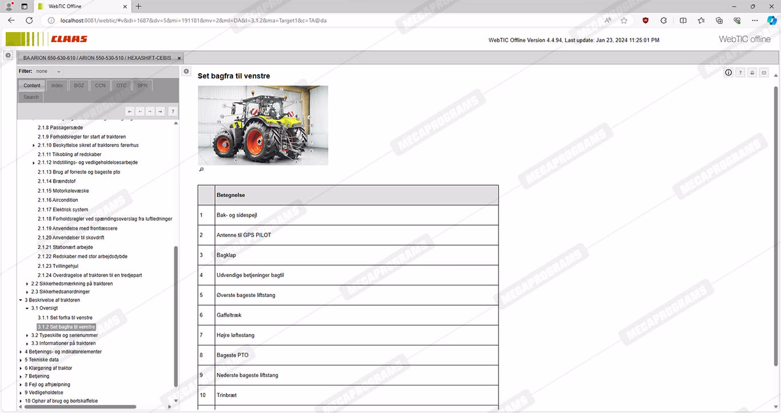Viewport: 781px width, 413px height.
Task: Open the SPN tab
Action: (142, 86)
